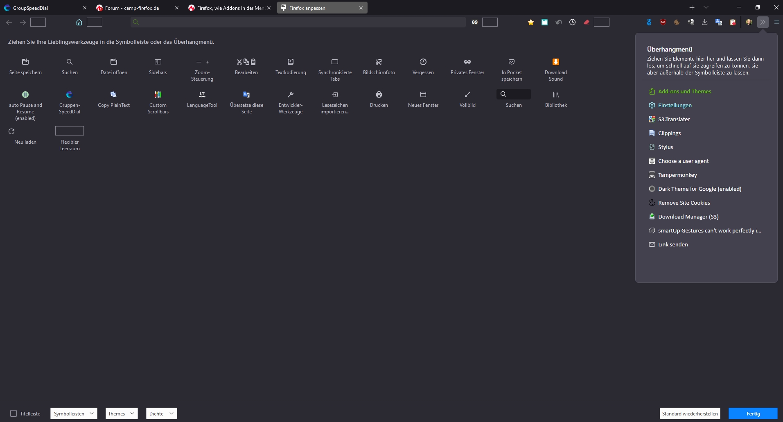Select the Vollbild fullscreen icon
Viewport: 783px width, 422px height.
coord(467,95)
